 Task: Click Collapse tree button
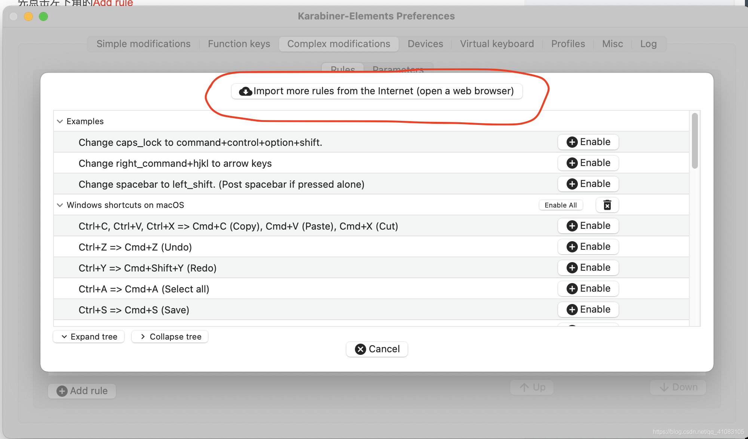coord(170,337)
